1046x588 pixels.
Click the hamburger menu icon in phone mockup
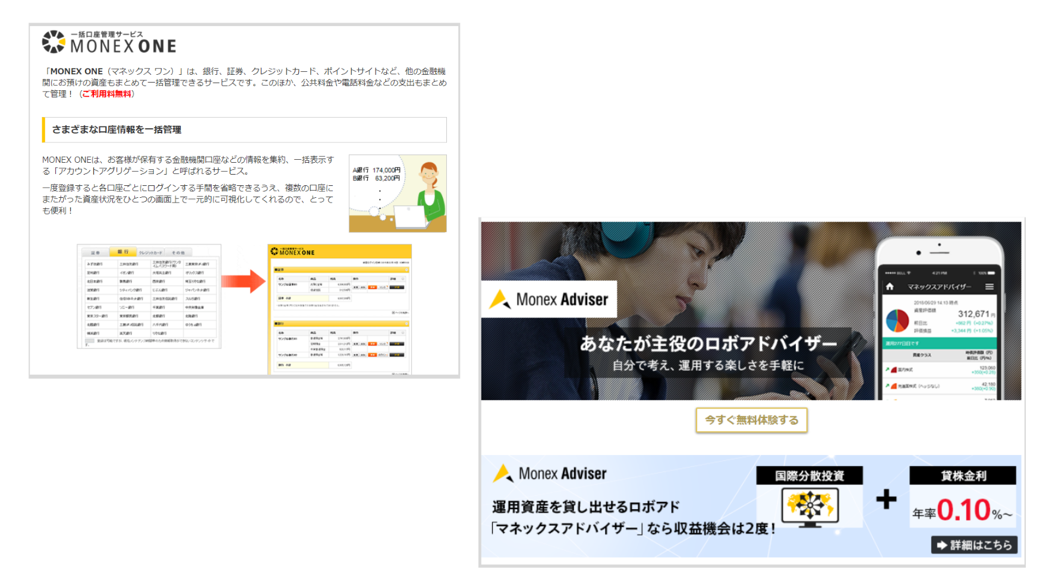[990, 287]
